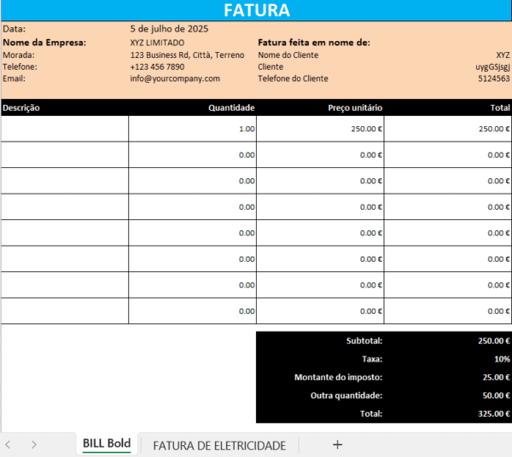Select the FATURA title header cell
Image resolution: width=512 pixels, height=457 pixels.
pyautogui.click(x=256, y=10)
